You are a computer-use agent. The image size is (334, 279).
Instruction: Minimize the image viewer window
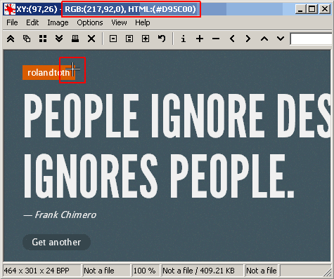tap(300, 9)
